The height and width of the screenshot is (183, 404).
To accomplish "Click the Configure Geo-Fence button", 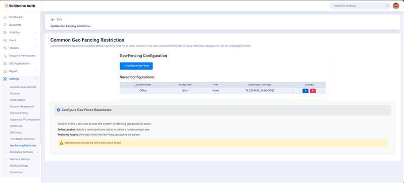I will [136, 66].
